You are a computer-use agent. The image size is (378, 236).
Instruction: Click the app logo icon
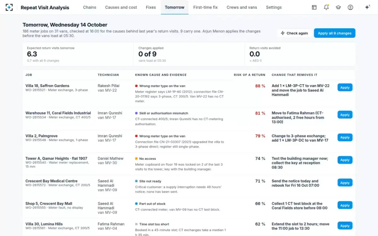point(9,7)
